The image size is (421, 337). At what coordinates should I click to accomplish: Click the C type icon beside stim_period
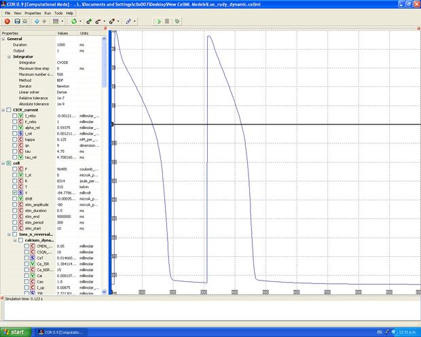click(x=20, y=222)
